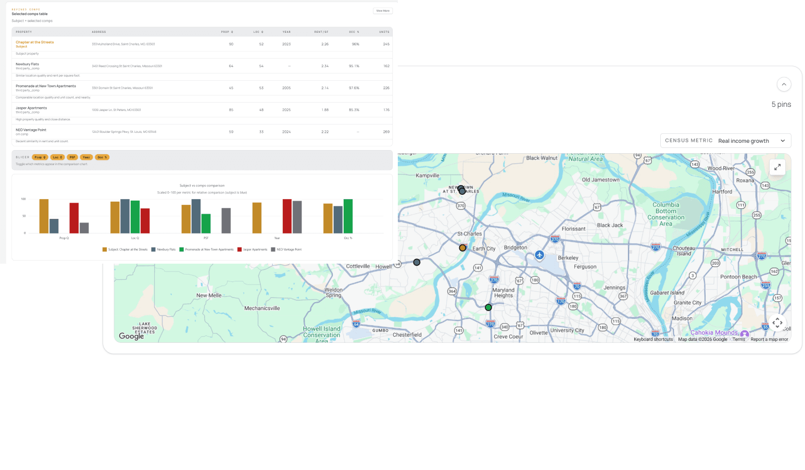Select the green map pin near Maryland Heights
The height and width of the screenshot is (470, 805).
[488, 307]
